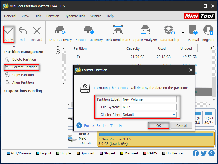Show more toolbar items via chevron
This screenshot has height=164, width=218.
pos(183,32)
